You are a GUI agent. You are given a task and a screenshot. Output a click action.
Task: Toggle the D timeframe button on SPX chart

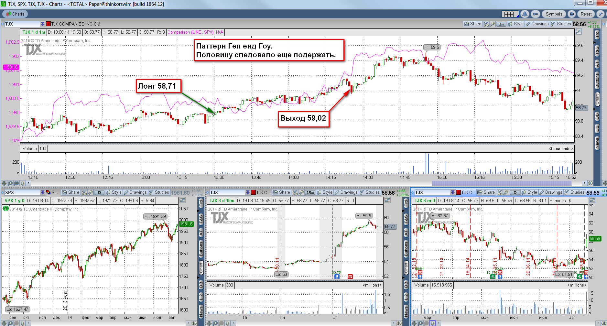[x=99, y=192]
